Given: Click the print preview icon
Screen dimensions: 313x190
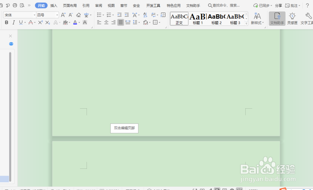Looking at the screenshot, I should 22,5.
